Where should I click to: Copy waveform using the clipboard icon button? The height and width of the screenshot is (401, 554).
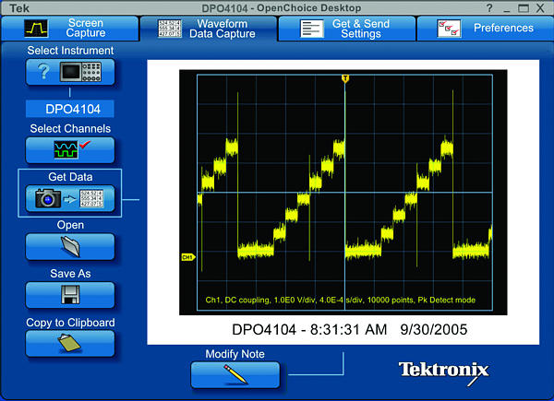70,344
